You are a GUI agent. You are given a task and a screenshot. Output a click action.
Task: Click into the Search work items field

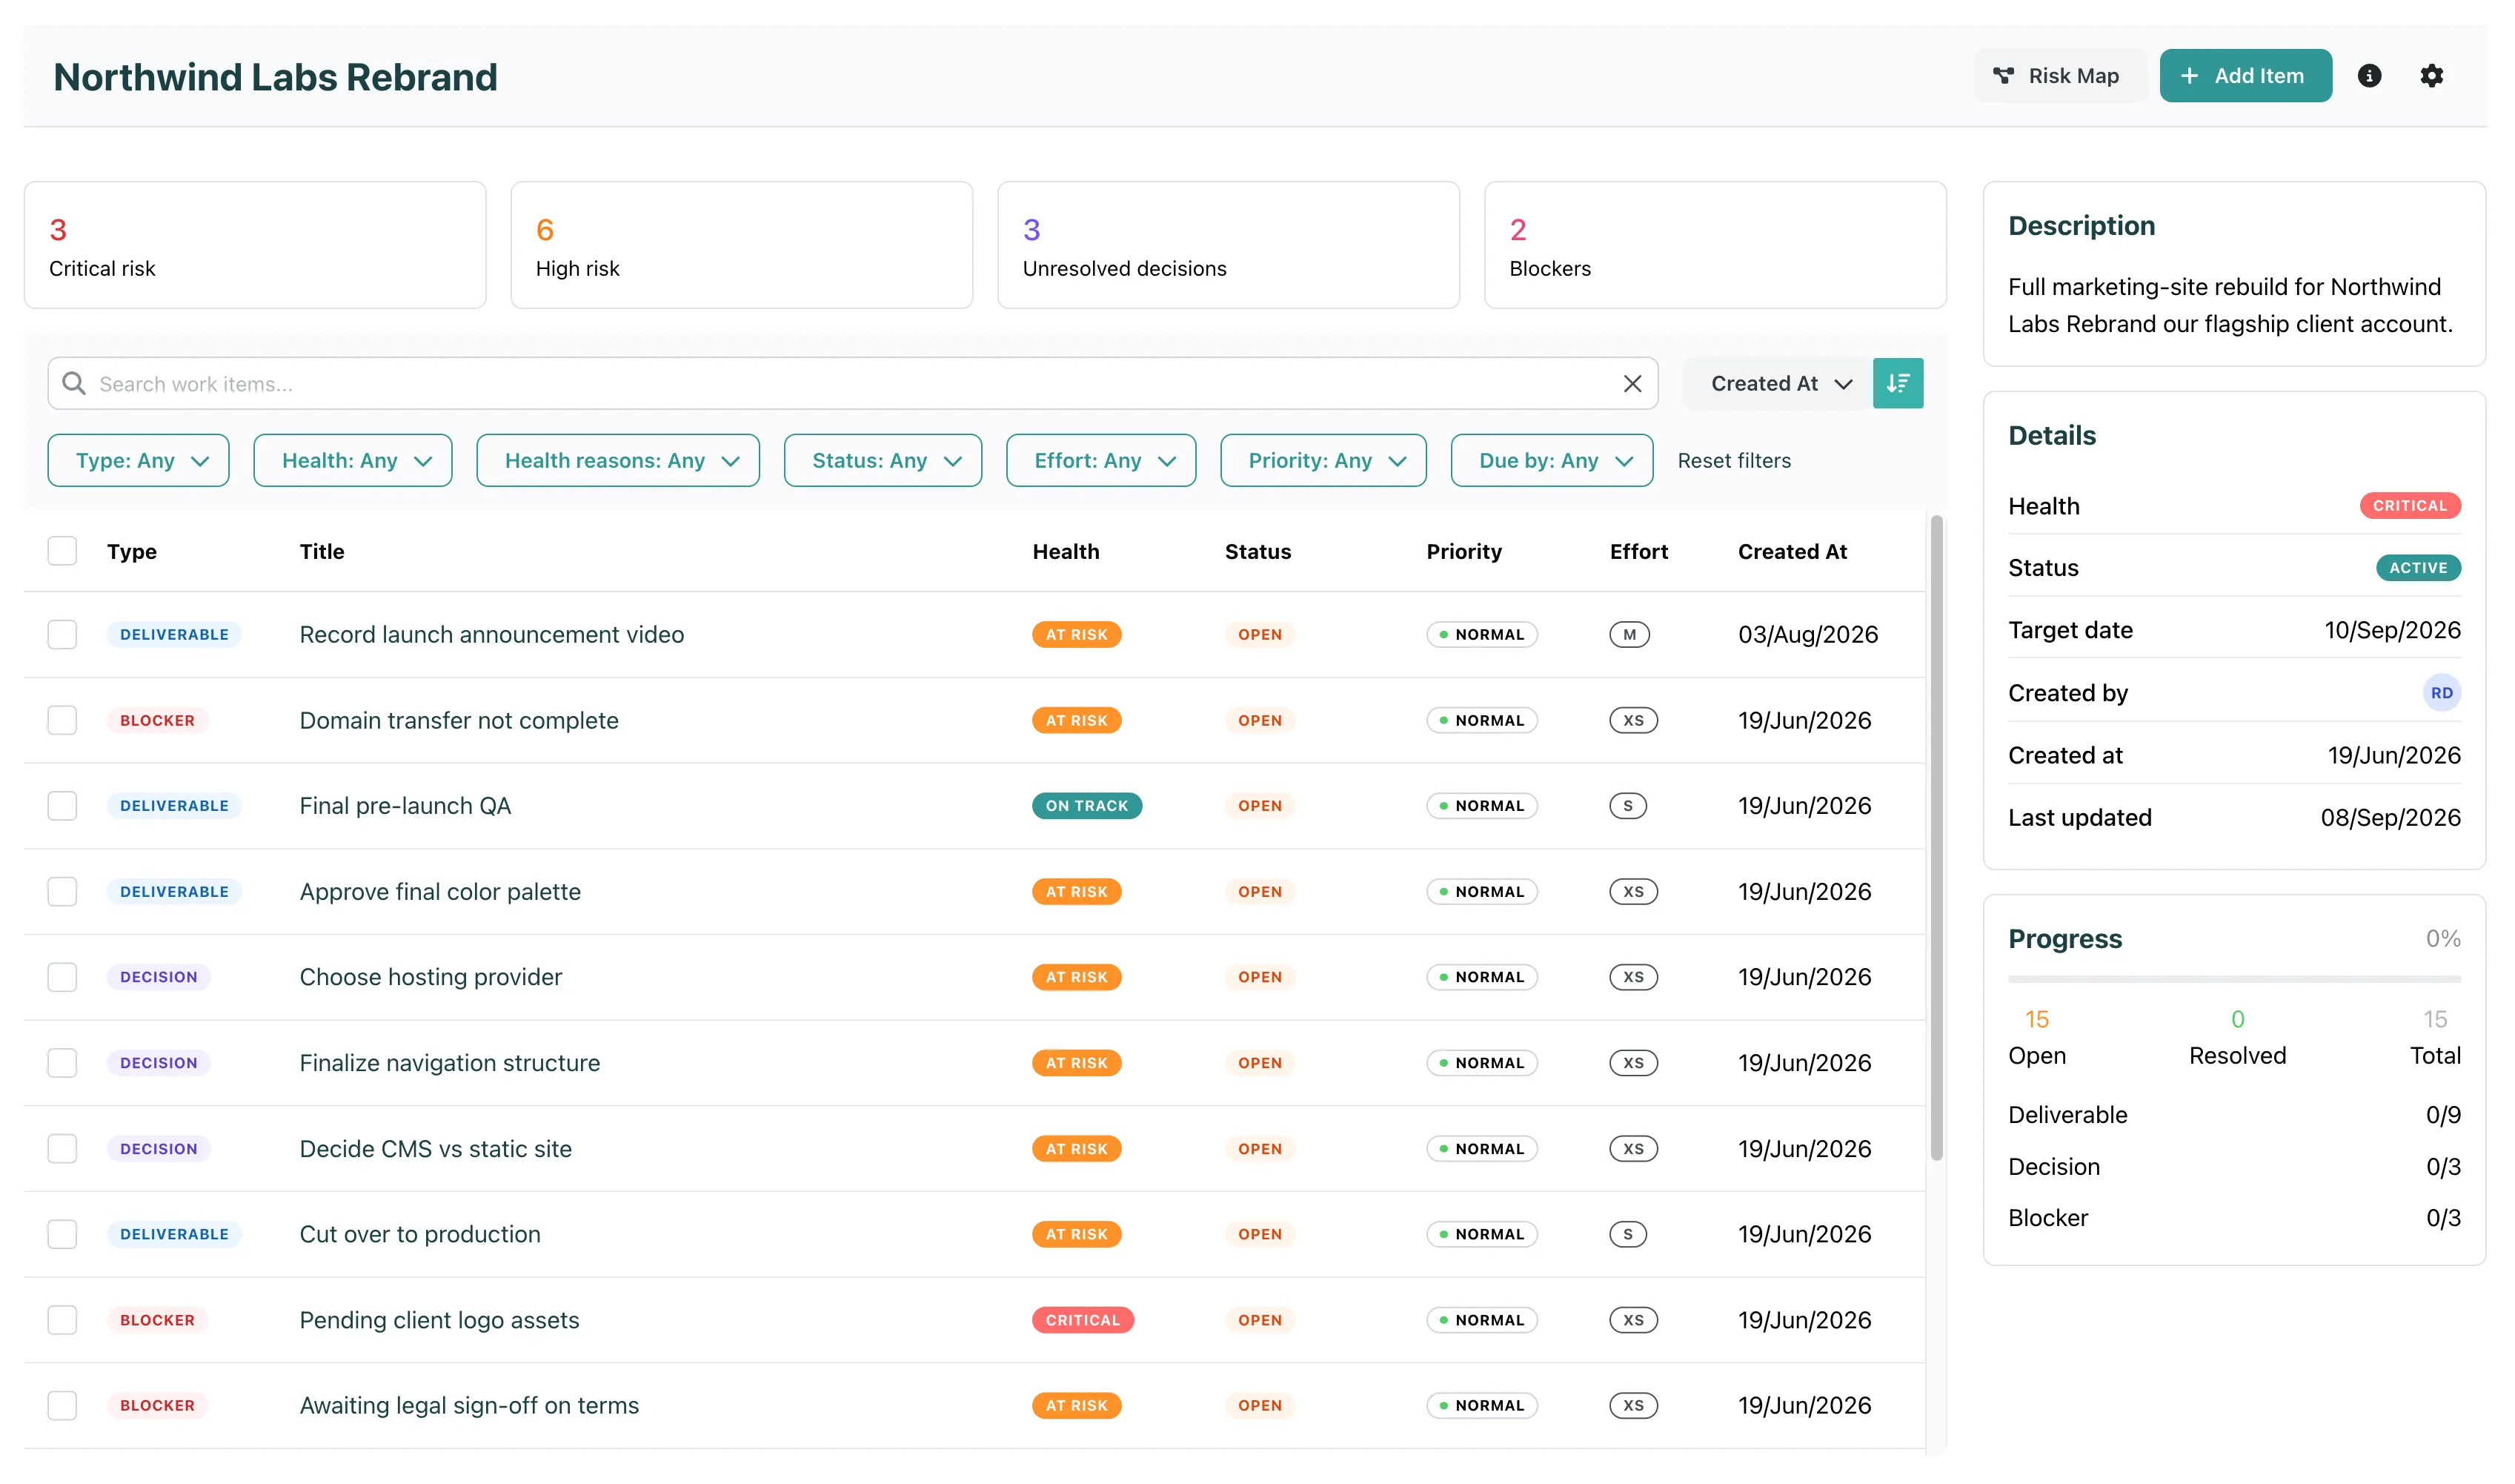coord(853,384)
